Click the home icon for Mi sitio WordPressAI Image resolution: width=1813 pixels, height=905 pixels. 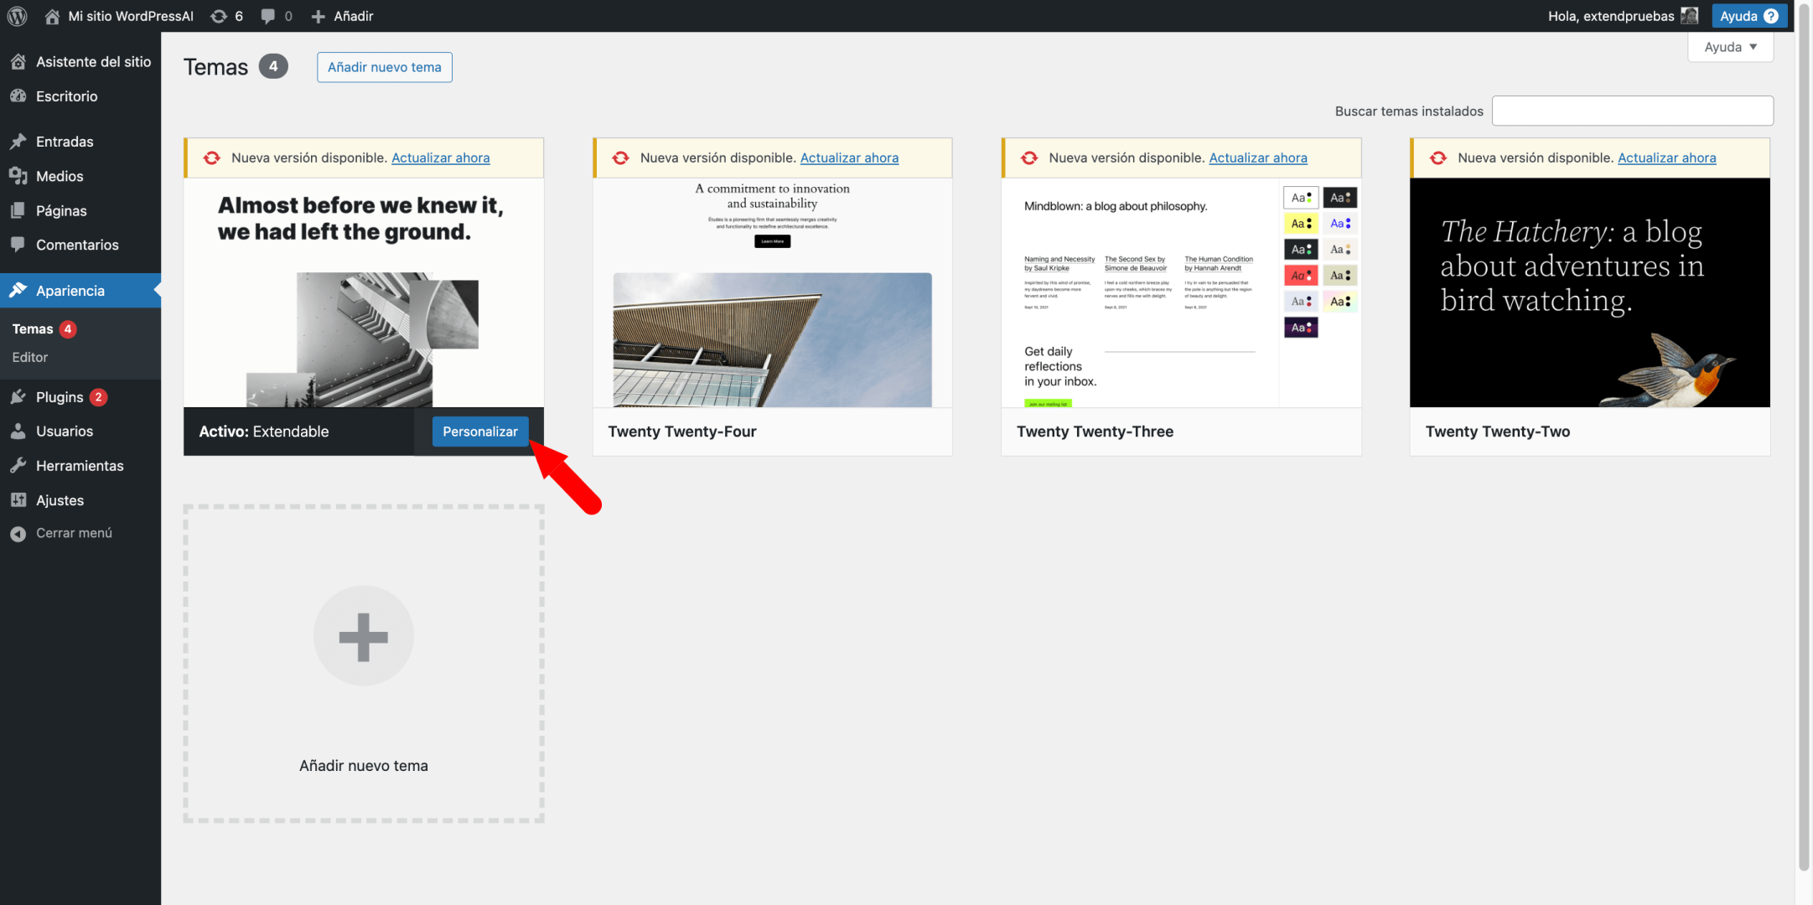(52, 16)
